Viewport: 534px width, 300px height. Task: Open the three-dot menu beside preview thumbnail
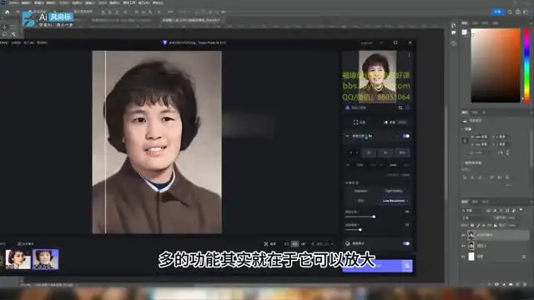[x=409, y=55]
